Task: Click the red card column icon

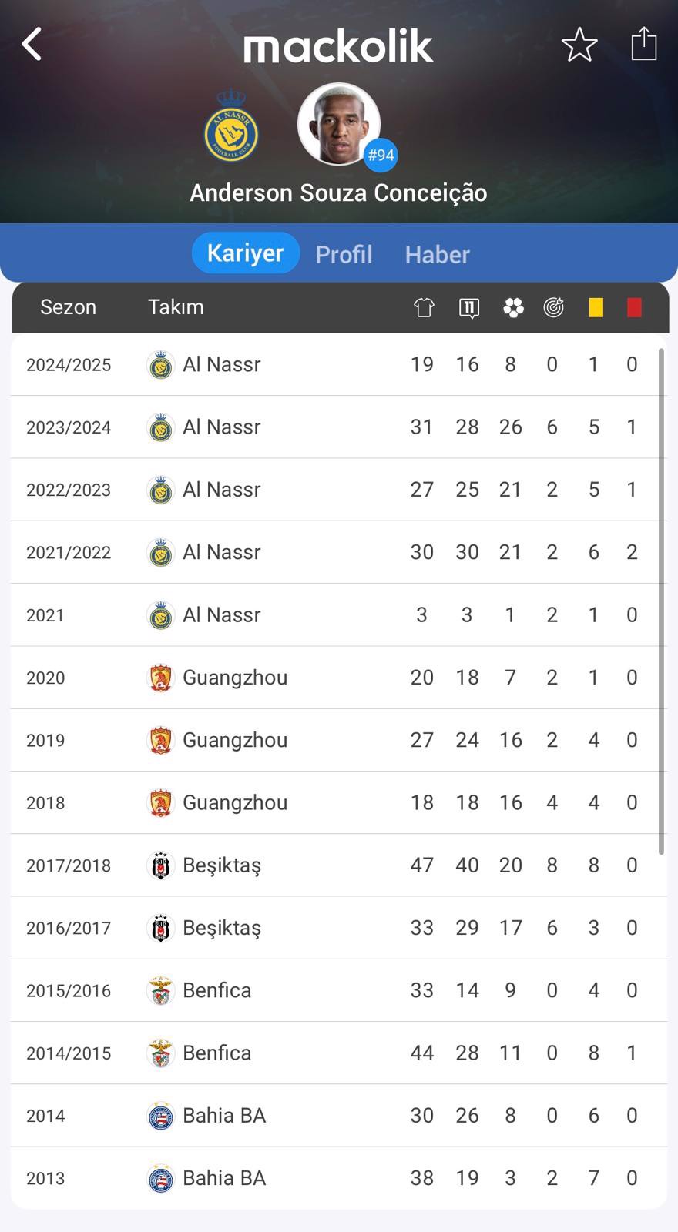Action: (634, 307)
